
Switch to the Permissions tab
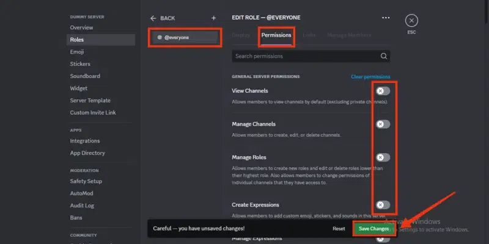pos(276,35)
